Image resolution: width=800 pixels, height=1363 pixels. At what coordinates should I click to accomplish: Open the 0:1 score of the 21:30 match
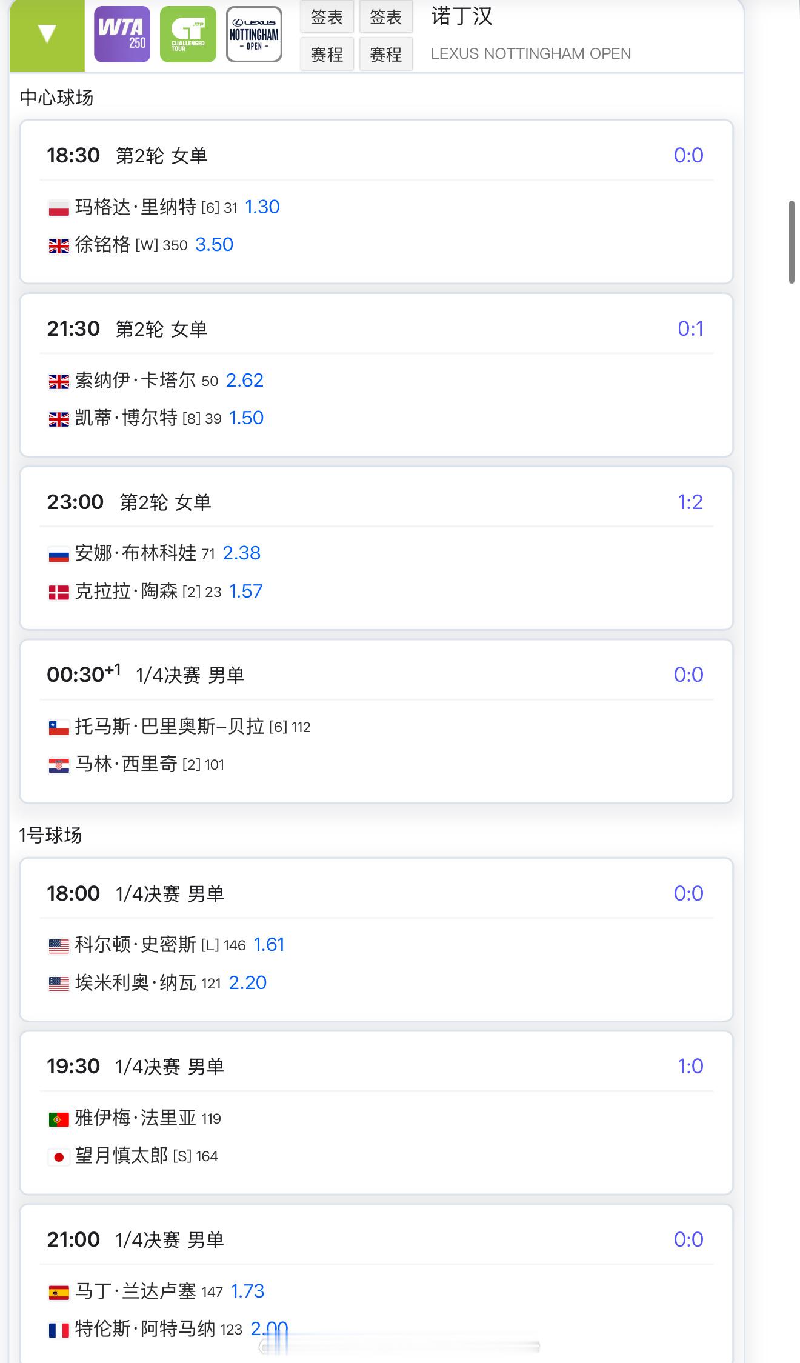[690, 328]
